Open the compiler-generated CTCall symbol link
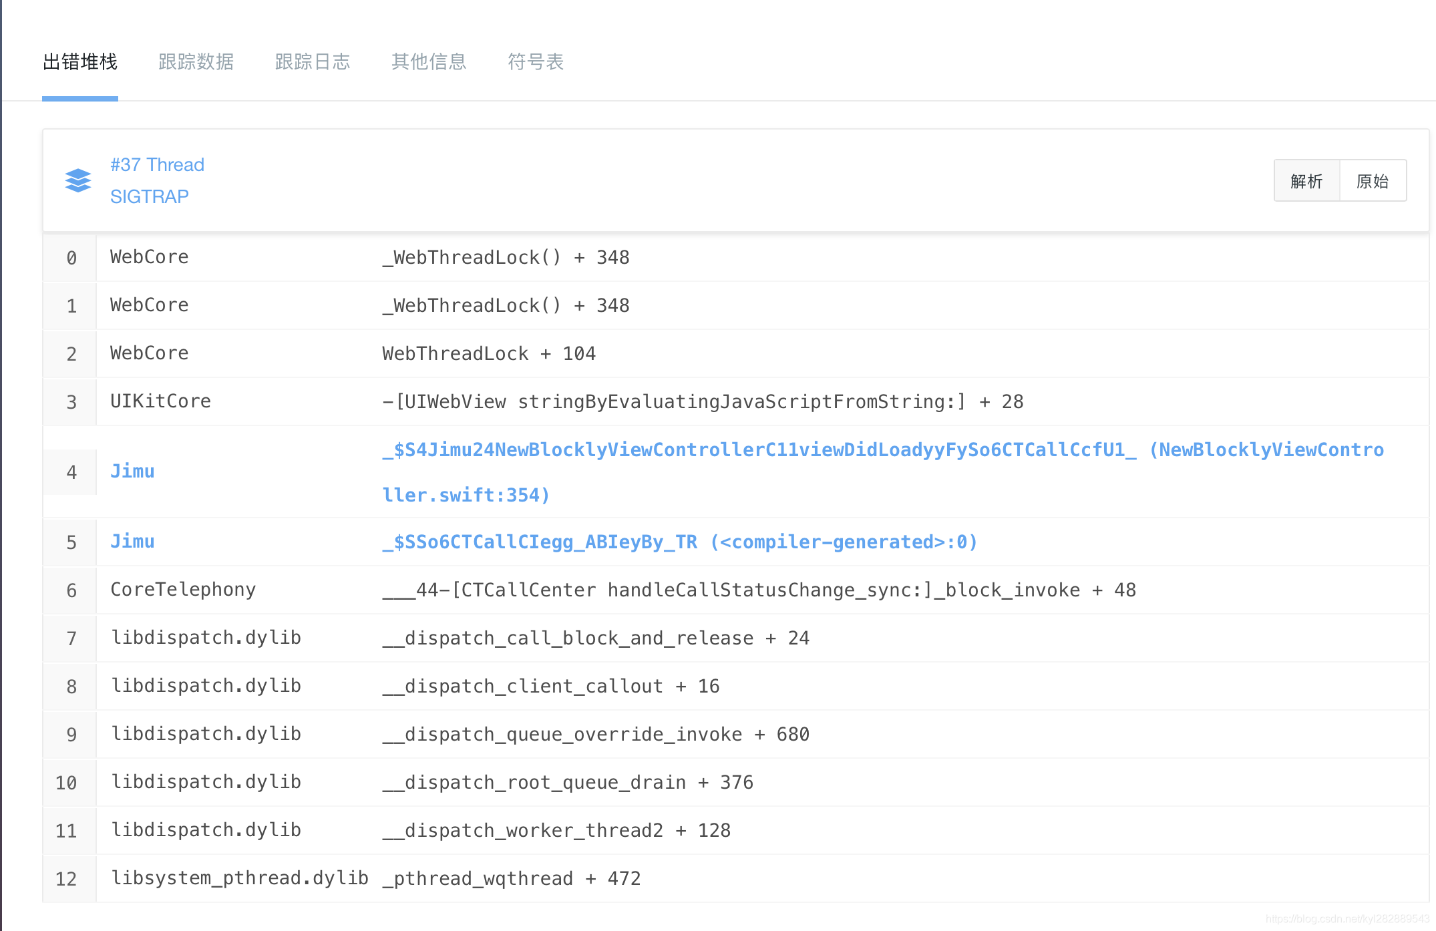The image size is (1436, 931). point(679,542)
